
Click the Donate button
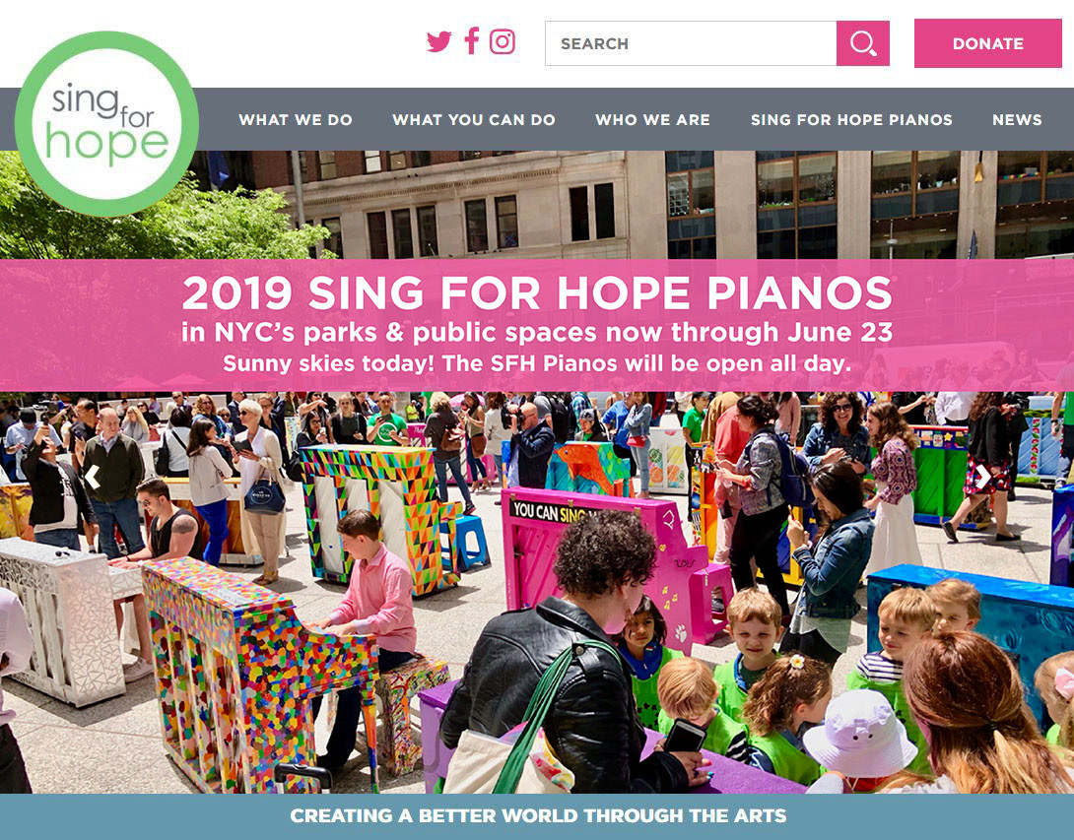click(987, 43)
